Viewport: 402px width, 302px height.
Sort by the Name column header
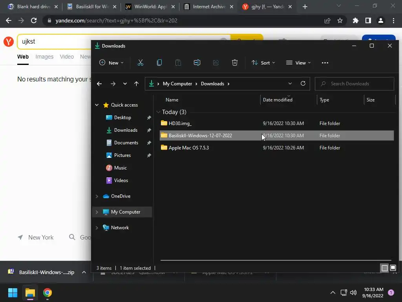click(172, 99)
